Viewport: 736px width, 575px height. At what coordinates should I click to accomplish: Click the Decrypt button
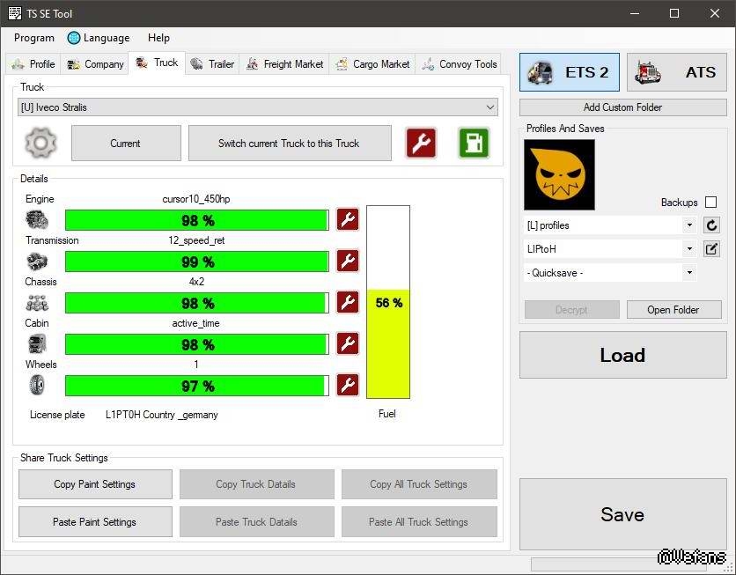point(571,310)
